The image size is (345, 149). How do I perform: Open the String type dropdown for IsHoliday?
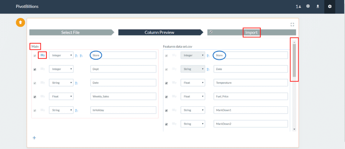click(x=61, y=110)
